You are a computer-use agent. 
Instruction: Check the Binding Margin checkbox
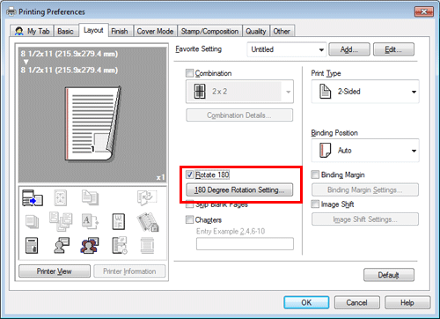coord(315,174)
